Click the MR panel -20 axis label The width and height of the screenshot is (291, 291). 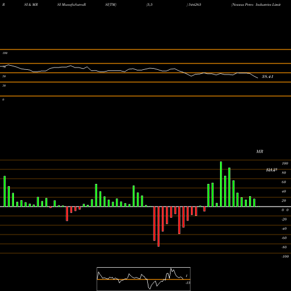point(284,219)
